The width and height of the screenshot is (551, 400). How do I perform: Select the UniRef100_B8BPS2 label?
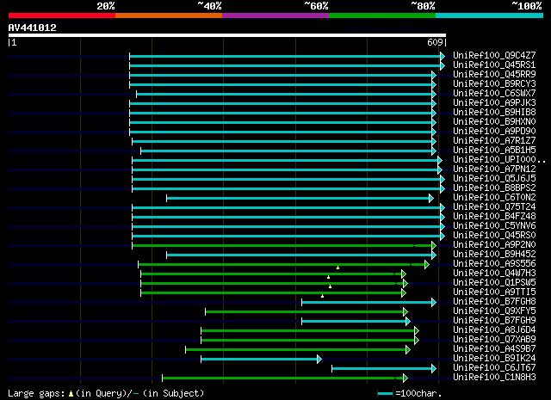(x=494, y=188)
